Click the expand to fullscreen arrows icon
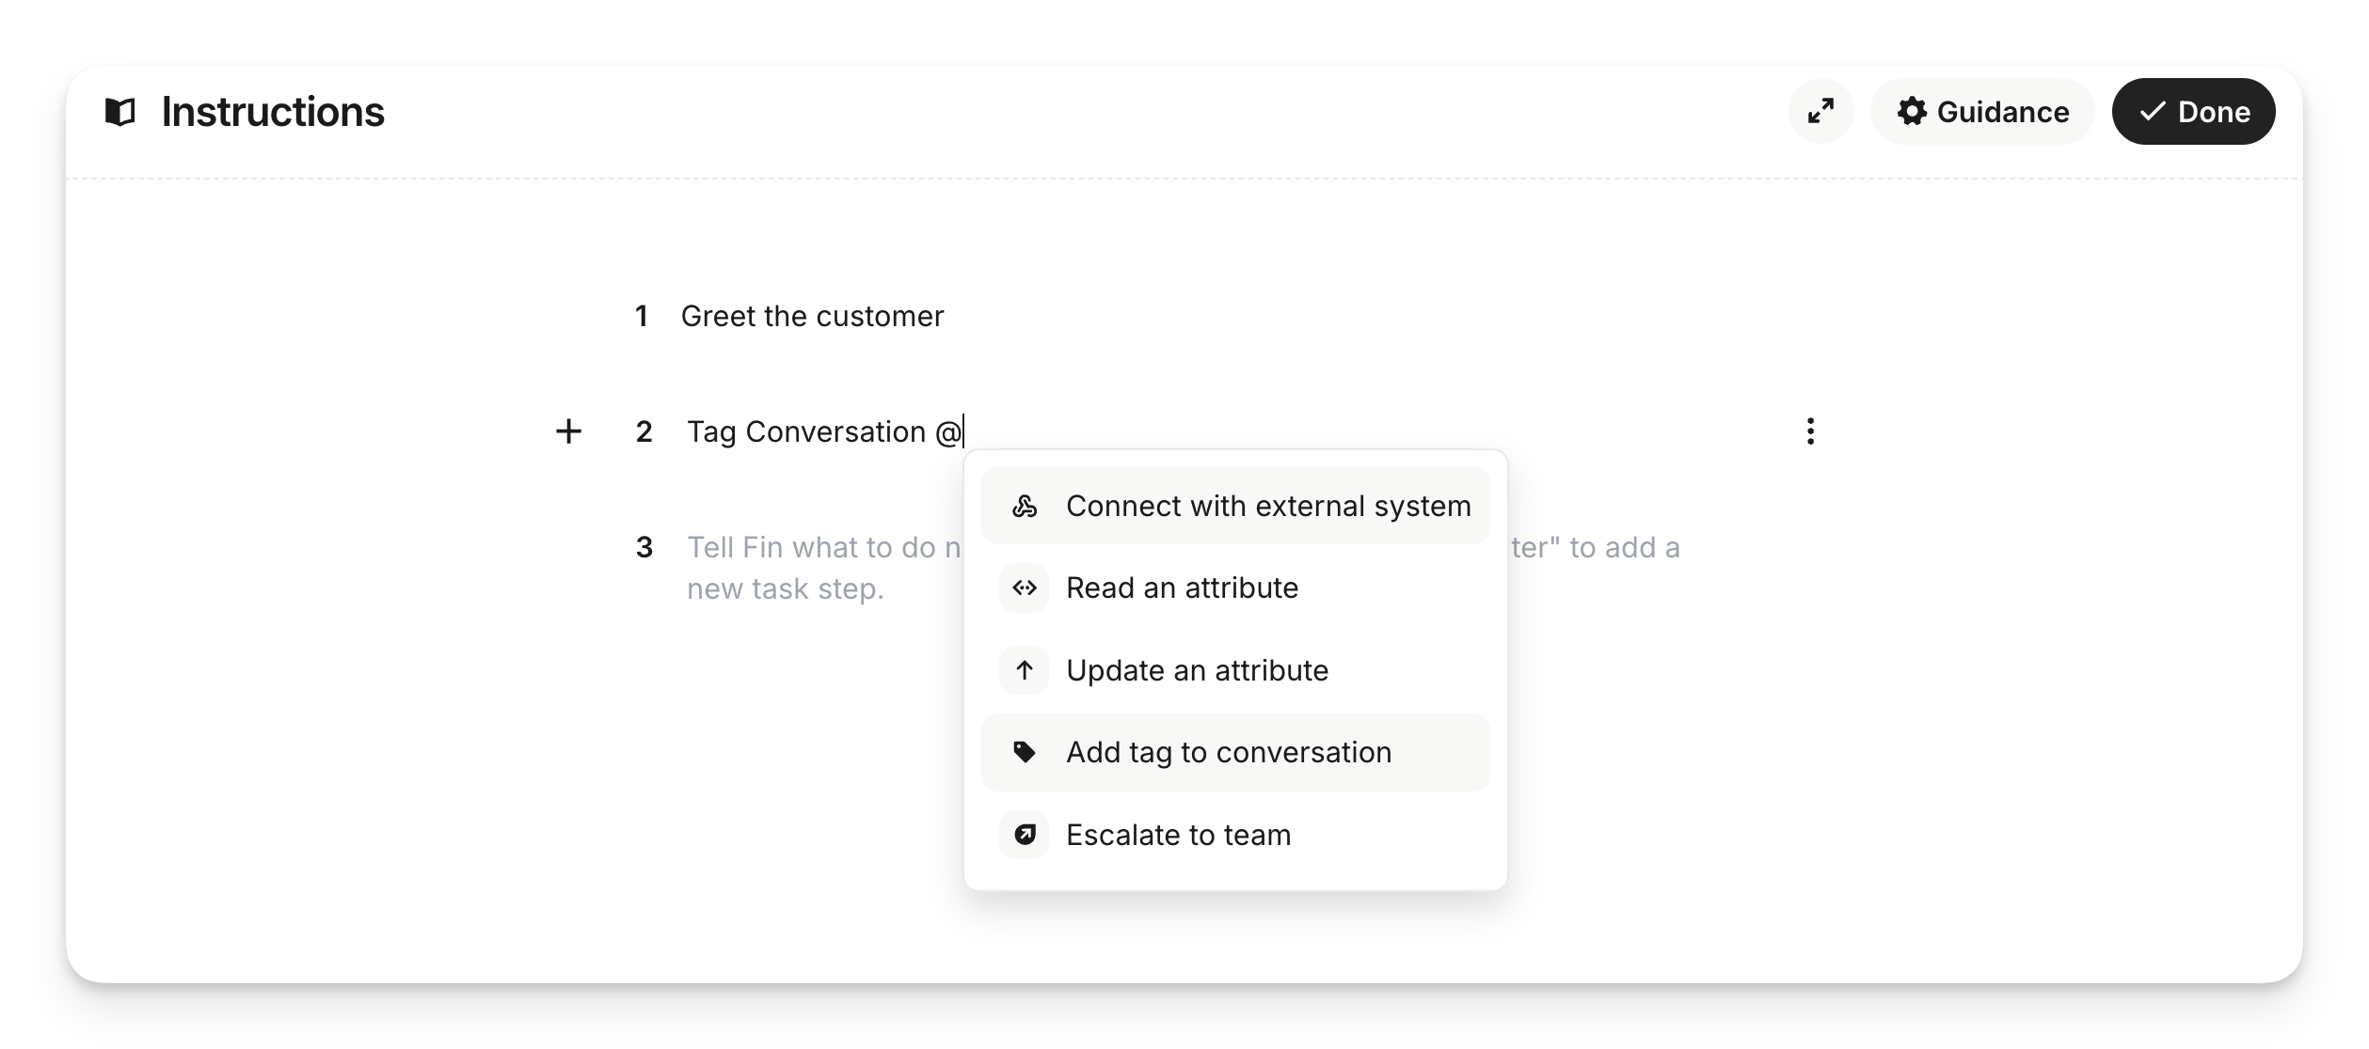This screenshot has height=1049, width=2369. pos(1820,112)
